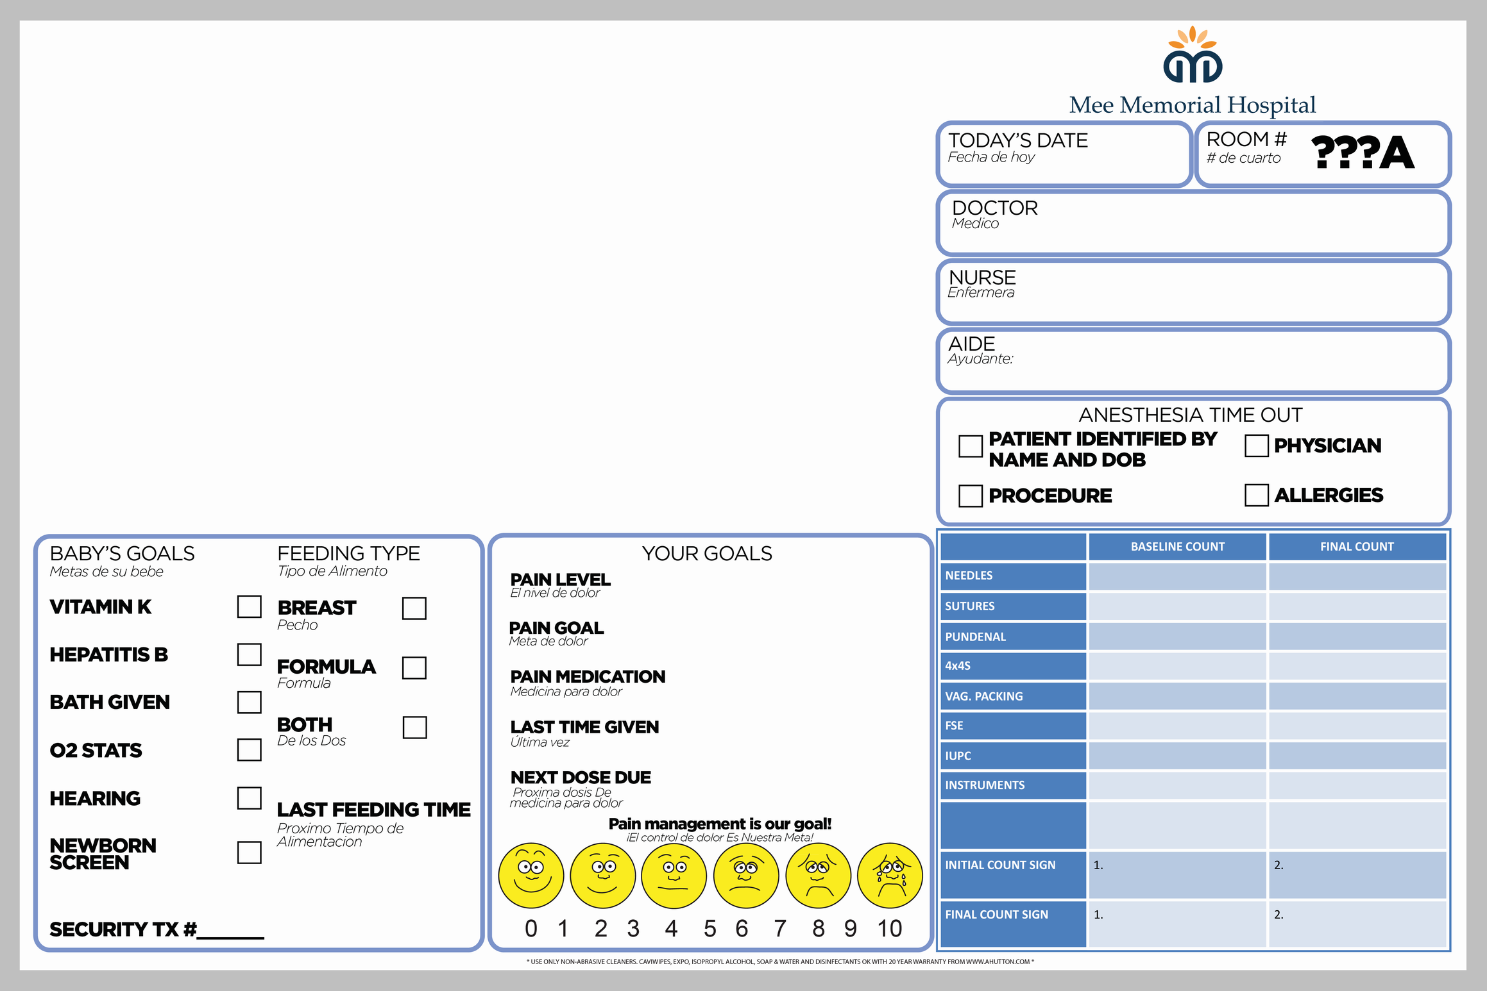Viewport: 1487px width, 991px height.
Task: Click the Needles baseline count cell
Action: pos(1177,576)
